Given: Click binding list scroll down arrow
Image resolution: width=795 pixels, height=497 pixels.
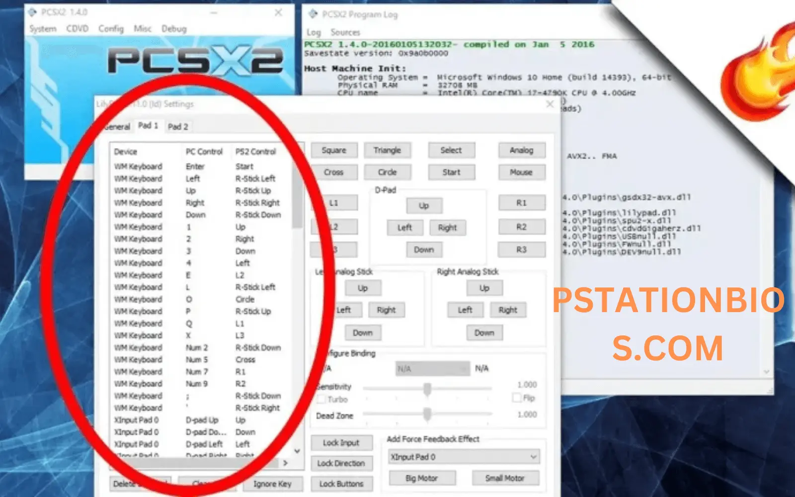Looking at the screenshot, I should (297, 451).
